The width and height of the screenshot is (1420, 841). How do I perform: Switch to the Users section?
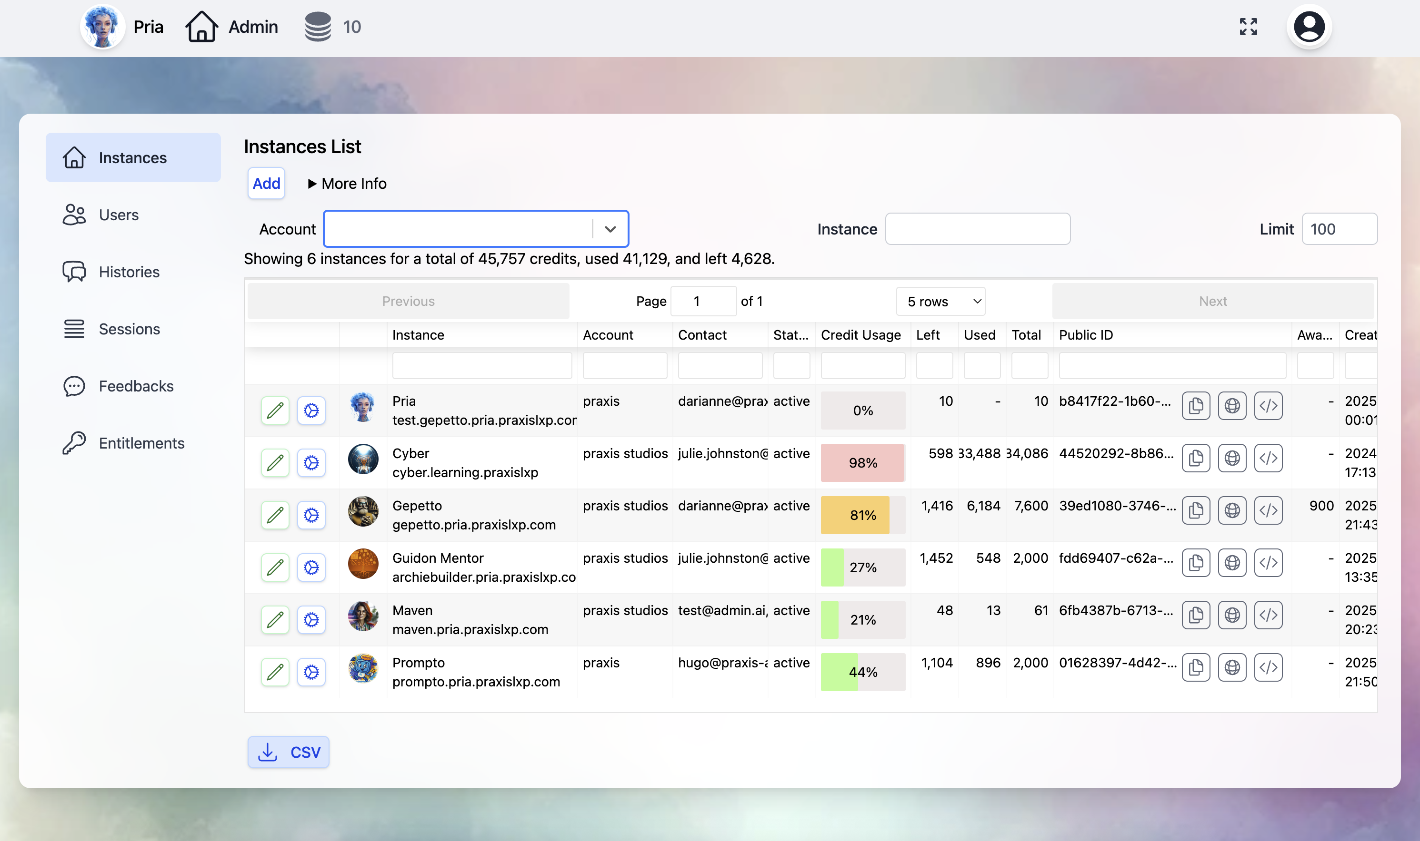tap(119, 215)
